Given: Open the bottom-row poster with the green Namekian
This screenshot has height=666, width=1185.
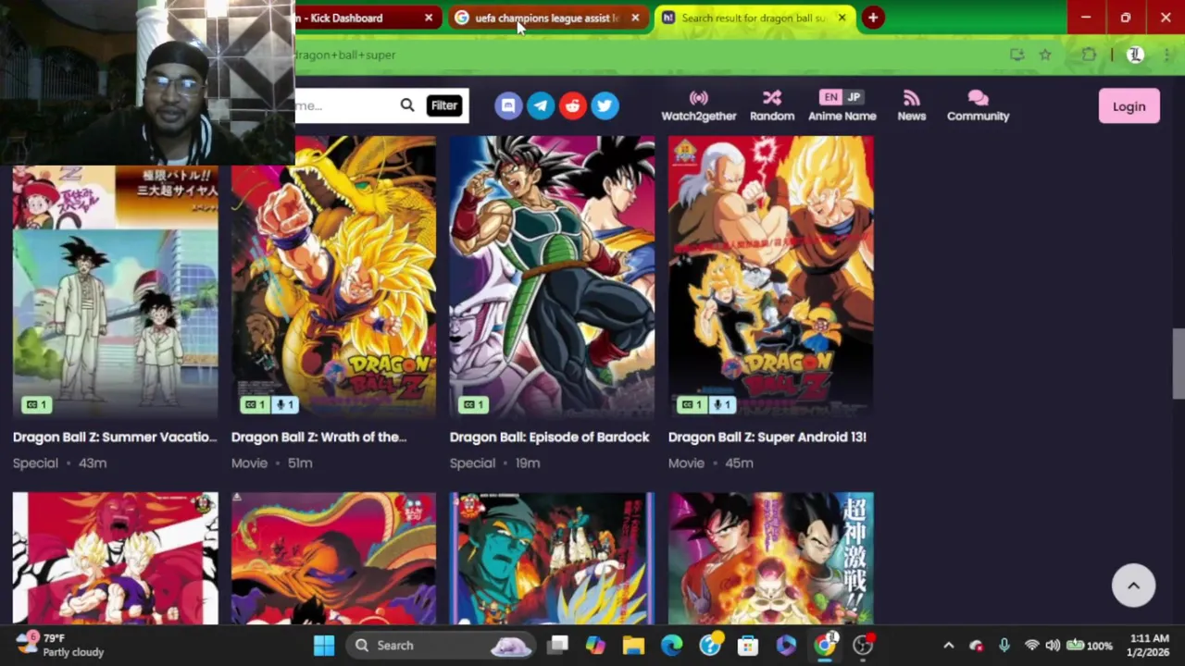Looking at the screenshot, I should 552,558.
